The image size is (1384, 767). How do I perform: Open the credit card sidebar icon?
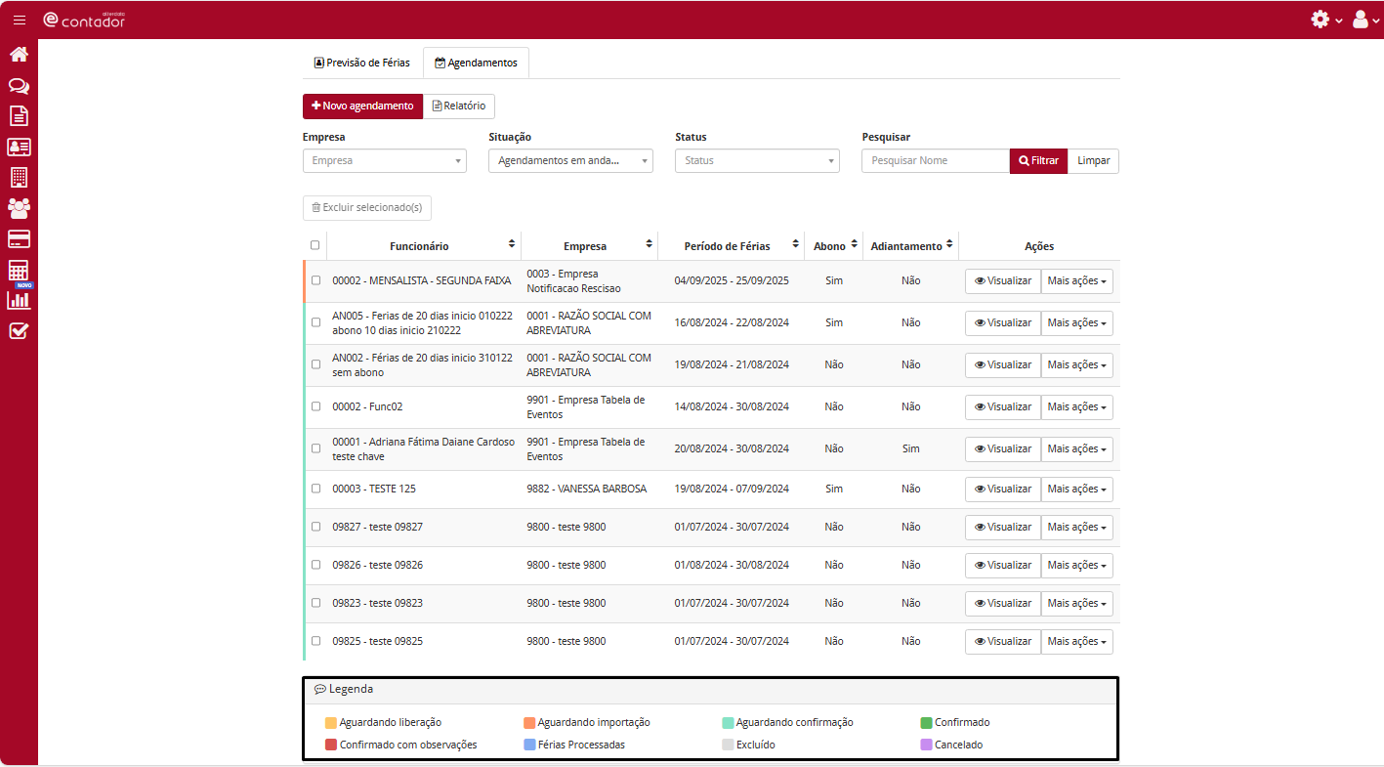click(x=19, y=239)
